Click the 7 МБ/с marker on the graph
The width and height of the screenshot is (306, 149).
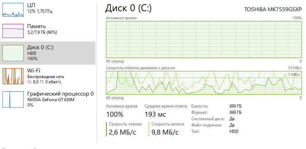294,74
